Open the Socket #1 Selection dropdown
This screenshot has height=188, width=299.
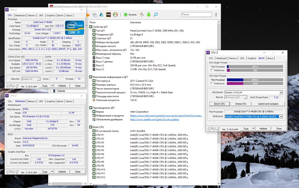[x=39, y=79]
